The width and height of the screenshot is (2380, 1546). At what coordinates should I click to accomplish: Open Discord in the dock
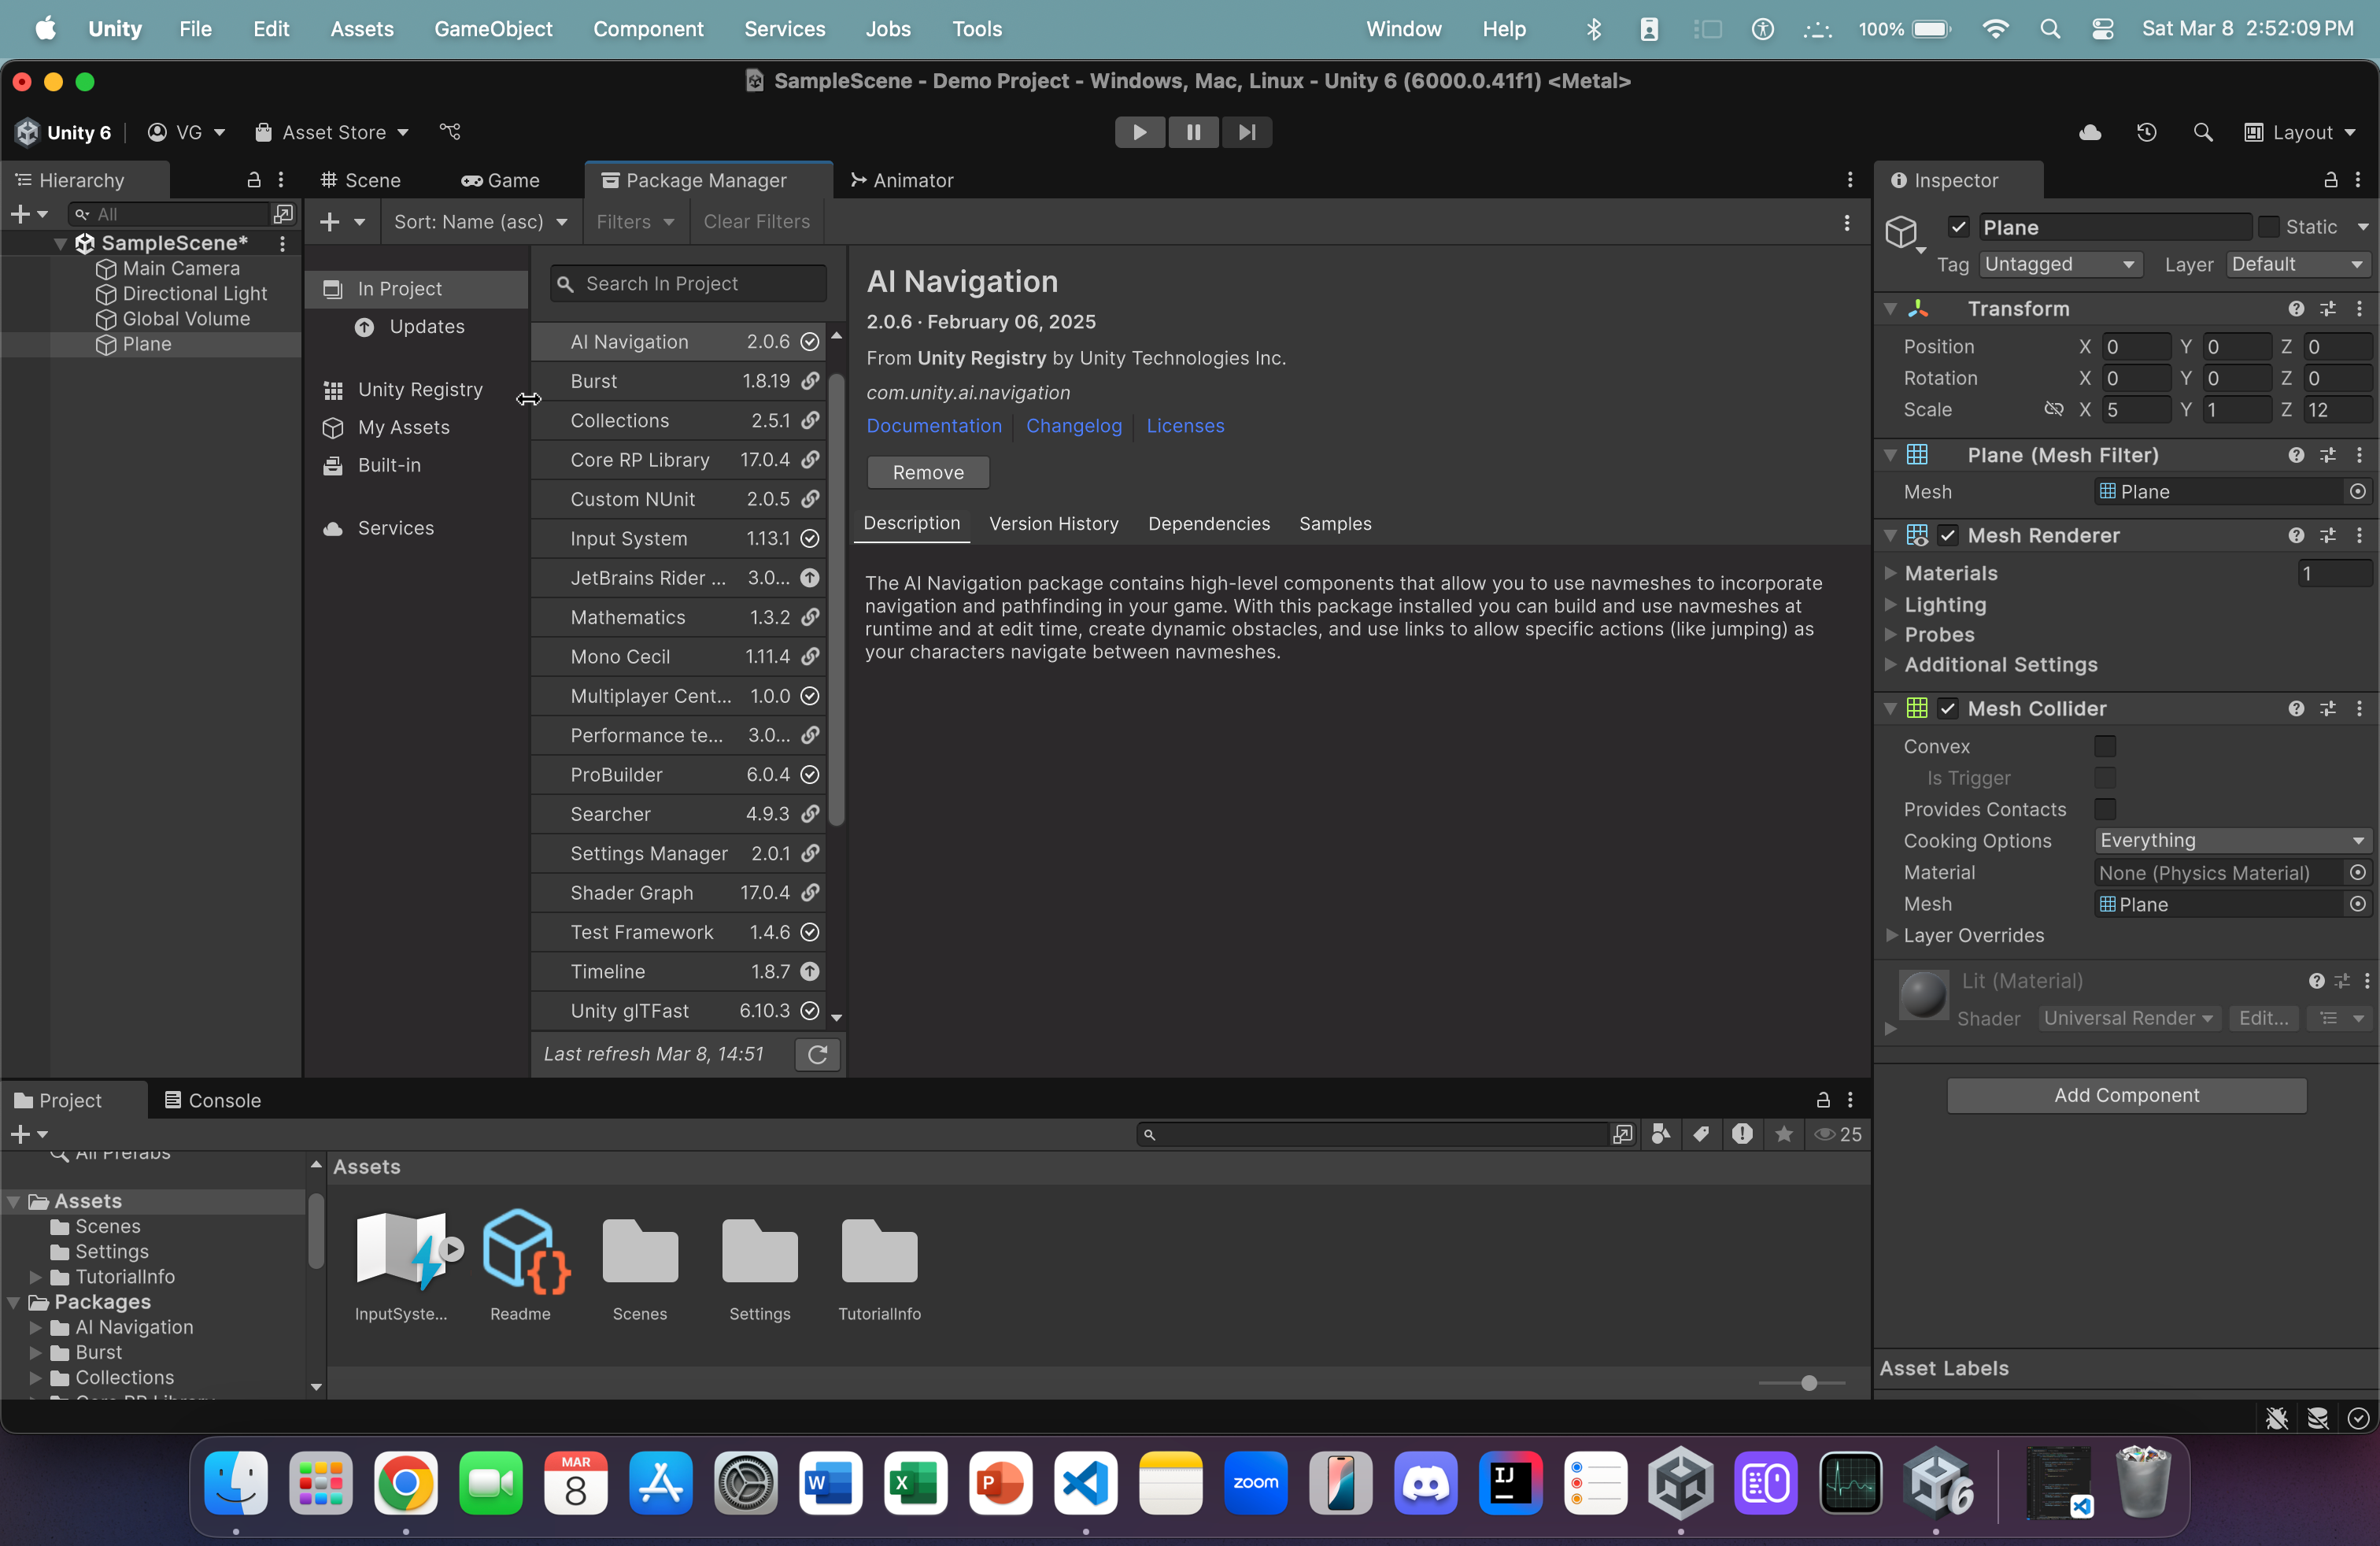(x=1425, y=1482)
